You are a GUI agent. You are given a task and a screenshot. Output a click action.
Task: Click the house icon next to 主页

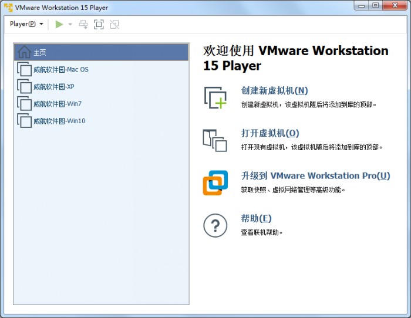pyautogui.click(x=25, y=52)
